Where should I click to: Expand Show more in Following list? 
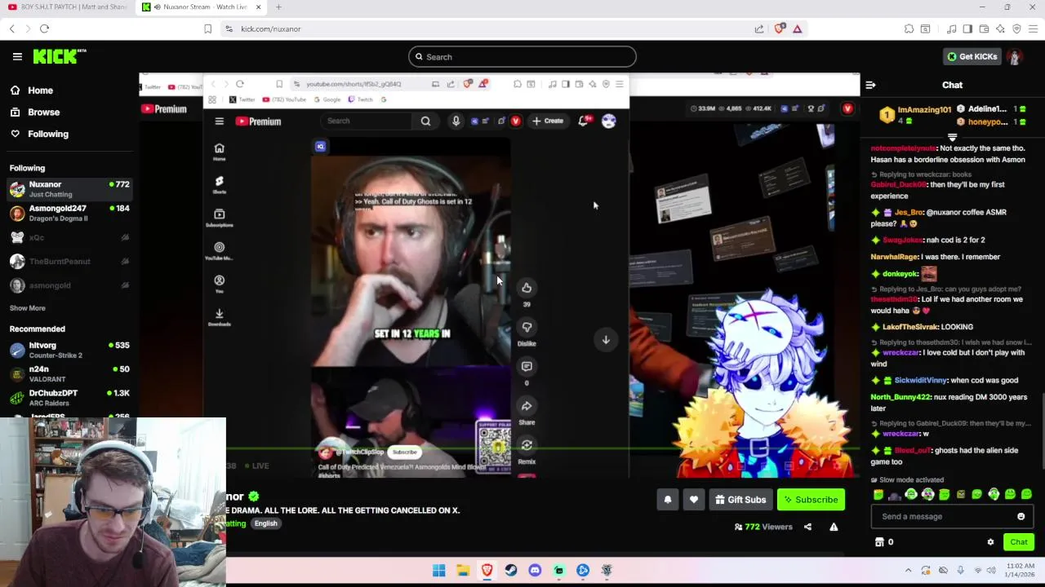point(28,308)
